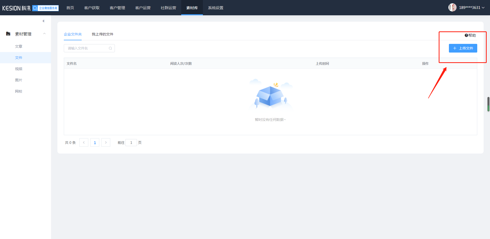Click the 素材管理 folder icon
The width and height of the screenshot is (490, 239).
8,34
